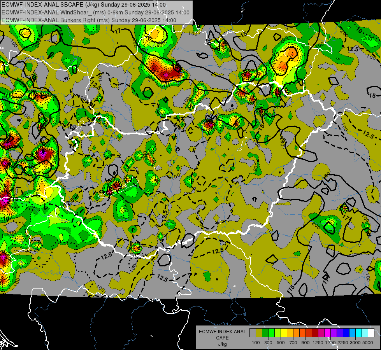Click the gray swatch in the CAPE legend
The image size is (381, 350).
[253, 333]
